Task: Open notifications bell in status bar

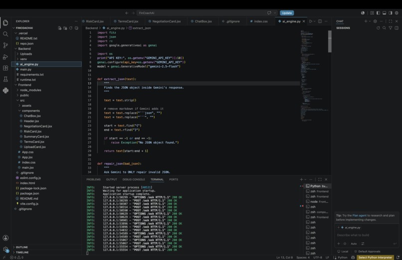Action: (x=398, y=258)
